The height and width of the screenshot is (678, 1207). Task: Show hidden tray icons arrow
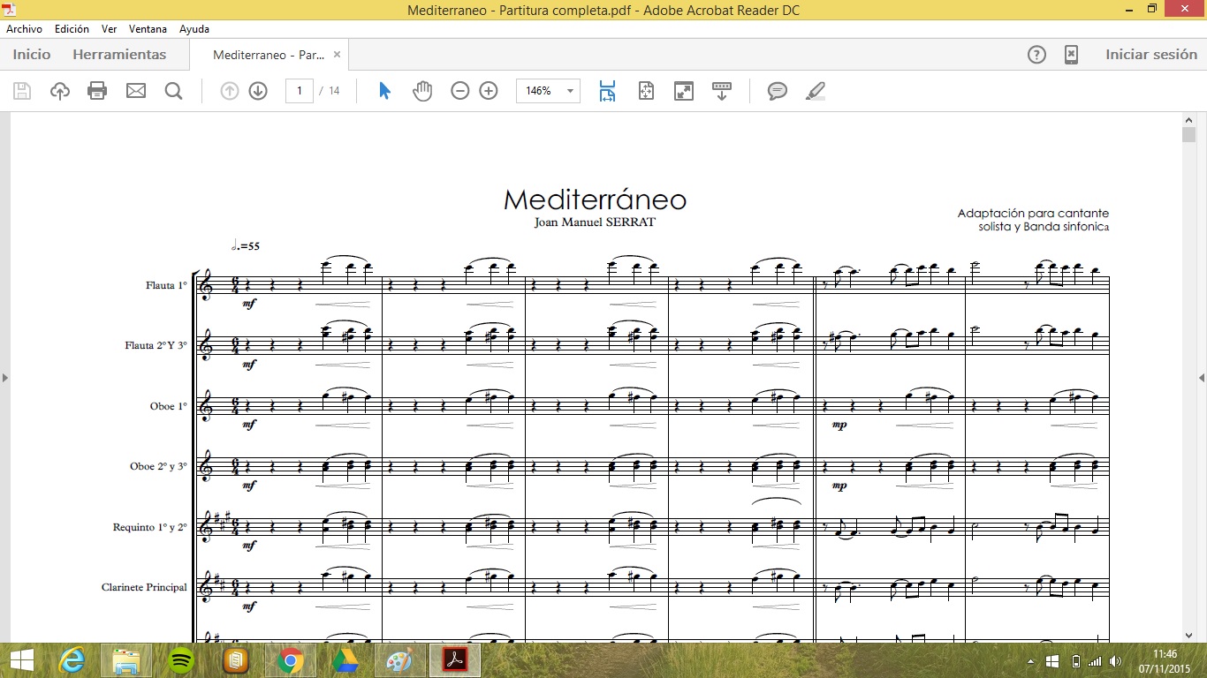click(x=1031, y=661)
